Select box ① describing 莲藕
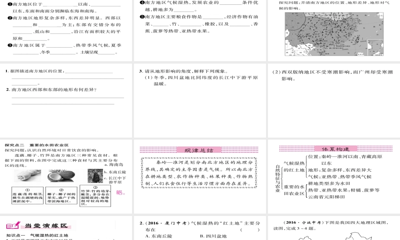The width and height of the screenshot is (400, 240). (x=28, y=196)
